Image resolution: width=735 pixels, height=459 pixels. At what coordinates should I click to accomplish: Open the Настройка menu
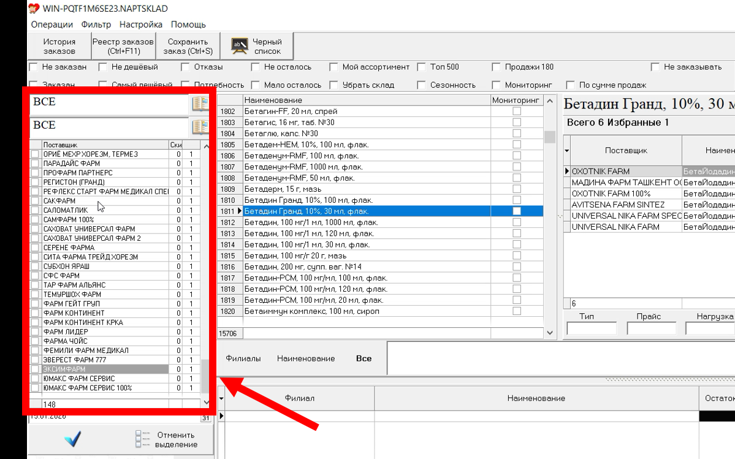click(x=140, y=25)
